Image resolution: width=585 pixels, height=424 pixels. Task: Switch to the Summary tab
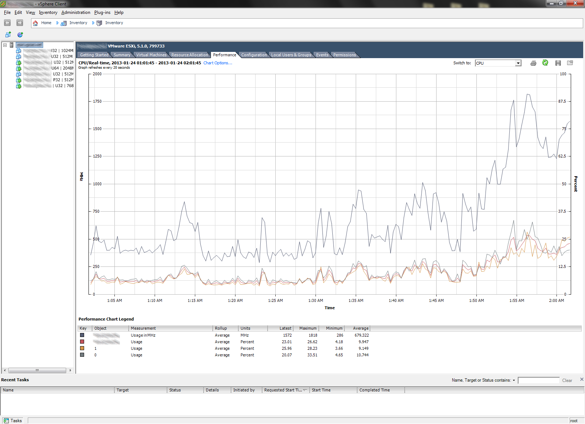click(x=122, y=55)
